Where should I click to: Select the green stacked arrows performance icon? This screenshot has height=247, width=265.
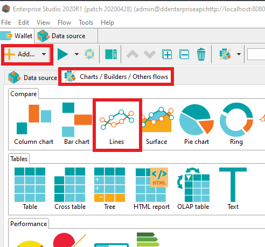click(x=148, y=239)
